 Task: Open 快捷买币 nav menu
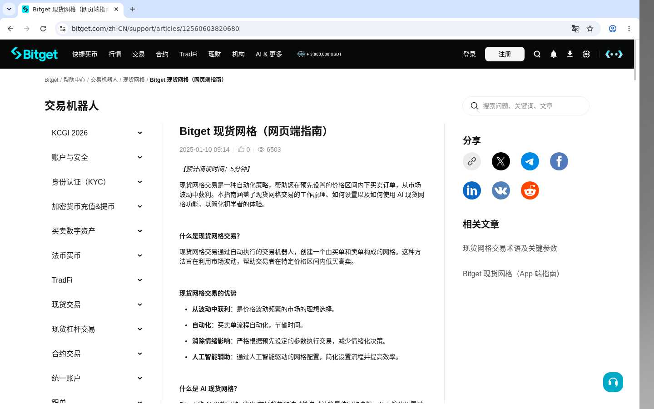click(85, 54)
